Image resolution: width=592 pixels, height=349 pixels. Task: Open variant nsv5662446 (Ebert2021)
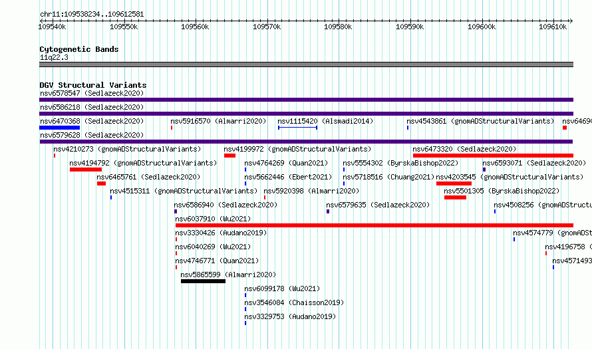288,177
